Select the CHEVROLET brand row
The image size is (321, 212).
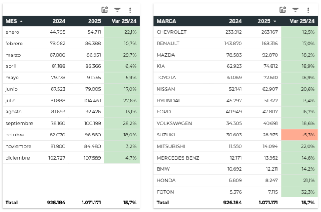[171, 32]
